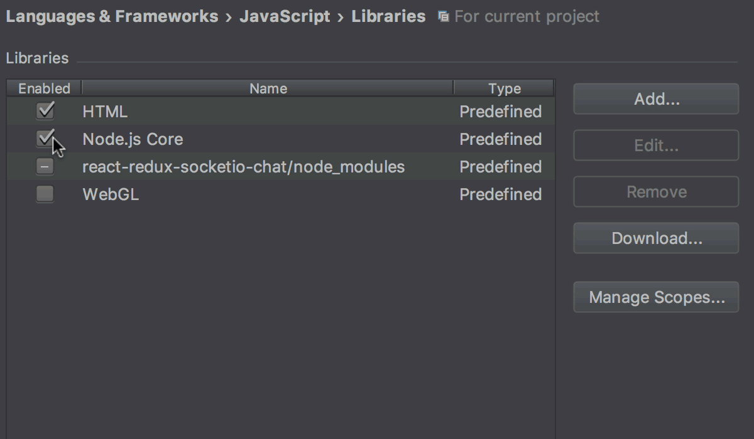Open the Add library dialog

[x=655, y=98]
